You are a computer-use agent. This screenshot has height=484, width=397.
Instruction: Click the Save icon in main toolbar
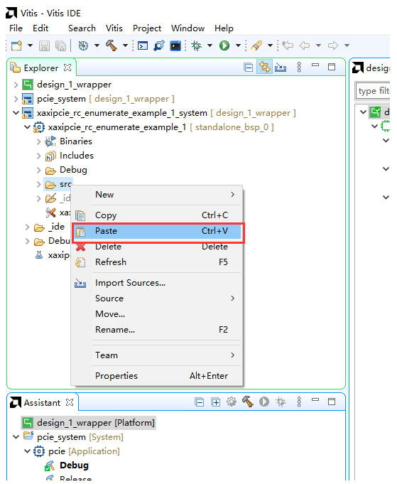pyautogui.click(x=45, y=45)
